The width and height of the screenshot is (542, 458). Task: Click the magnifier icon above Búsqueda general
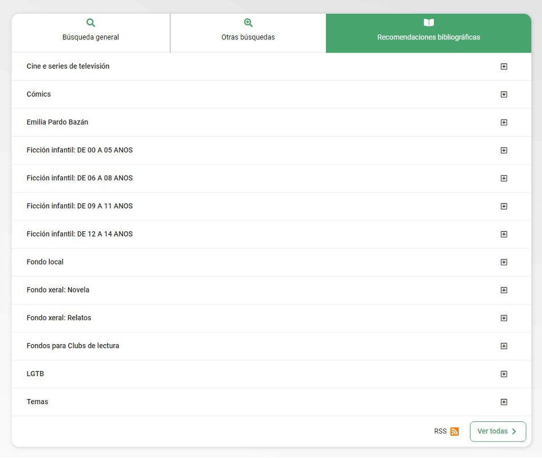[91, 23]
